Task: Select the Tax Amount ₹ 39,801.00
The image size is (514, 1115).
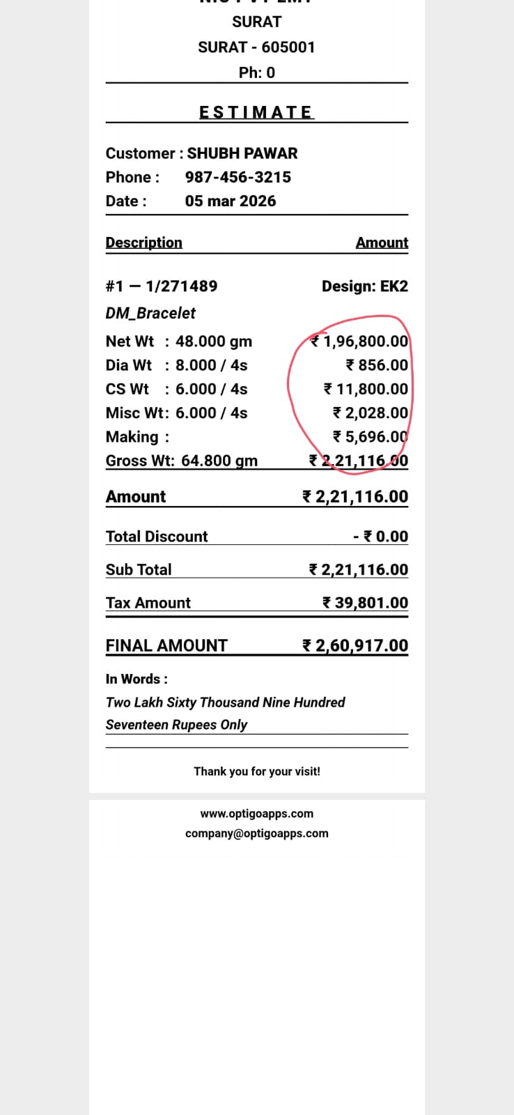Action: pyautogui.click(x=365, y=603)
